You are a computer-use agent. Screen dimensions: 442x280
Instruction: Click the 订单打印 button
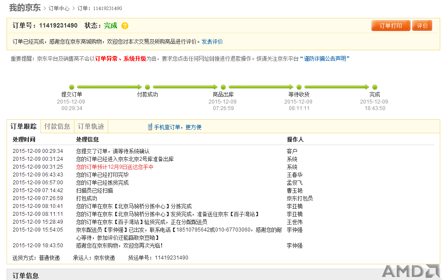click(x=391, y=26)
